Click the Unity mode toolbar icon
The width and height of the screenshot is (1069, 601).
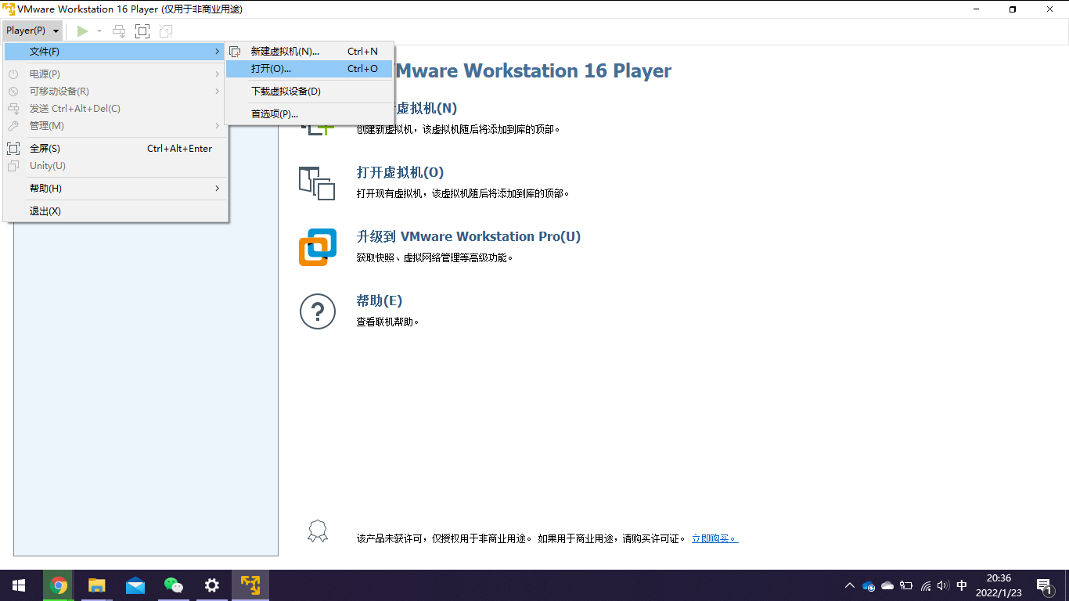point(165,31)
